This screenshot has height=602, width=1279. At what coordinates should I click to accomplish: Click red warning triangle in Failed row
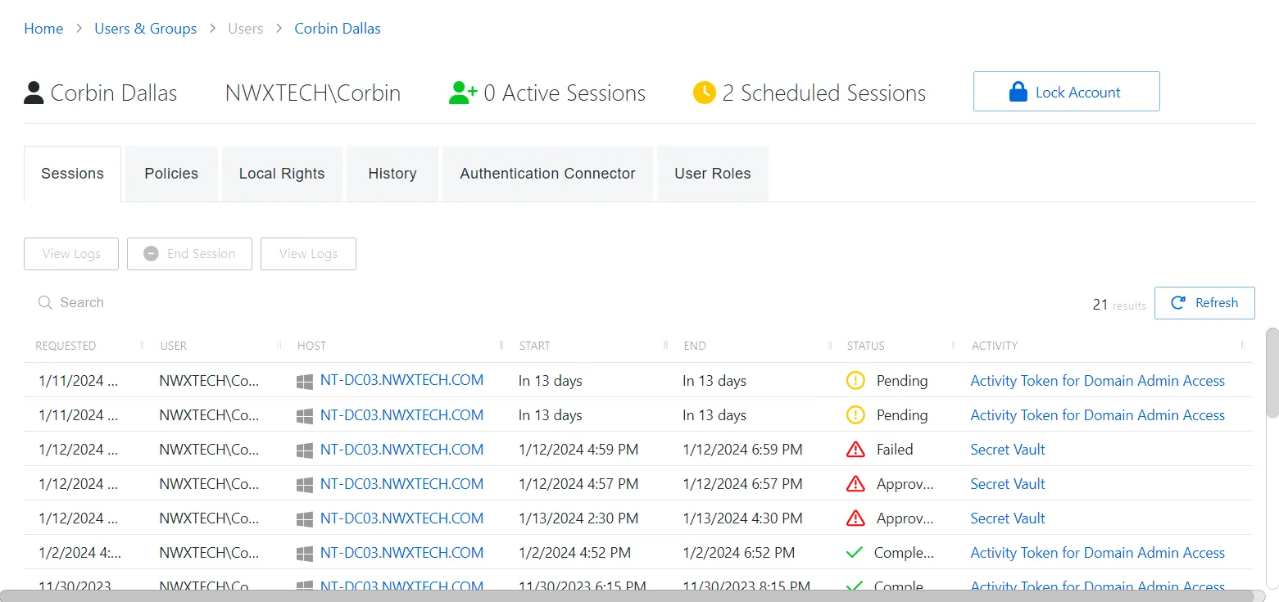[x=855, y=450]
